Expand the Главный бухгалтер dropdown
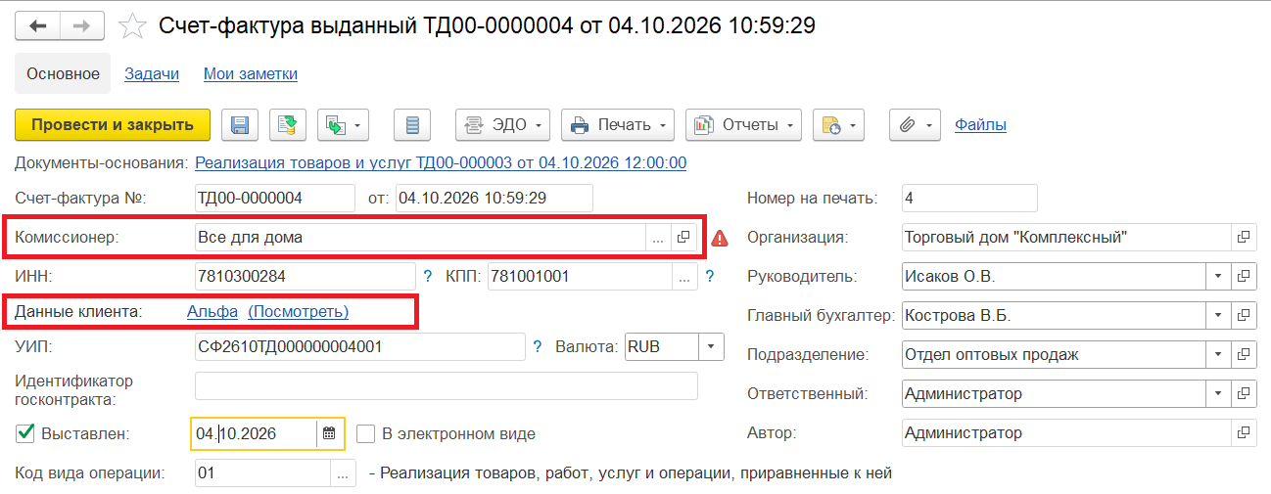Image resolution: width=1271 pixels, height=494 pixels. point(1218,315)
